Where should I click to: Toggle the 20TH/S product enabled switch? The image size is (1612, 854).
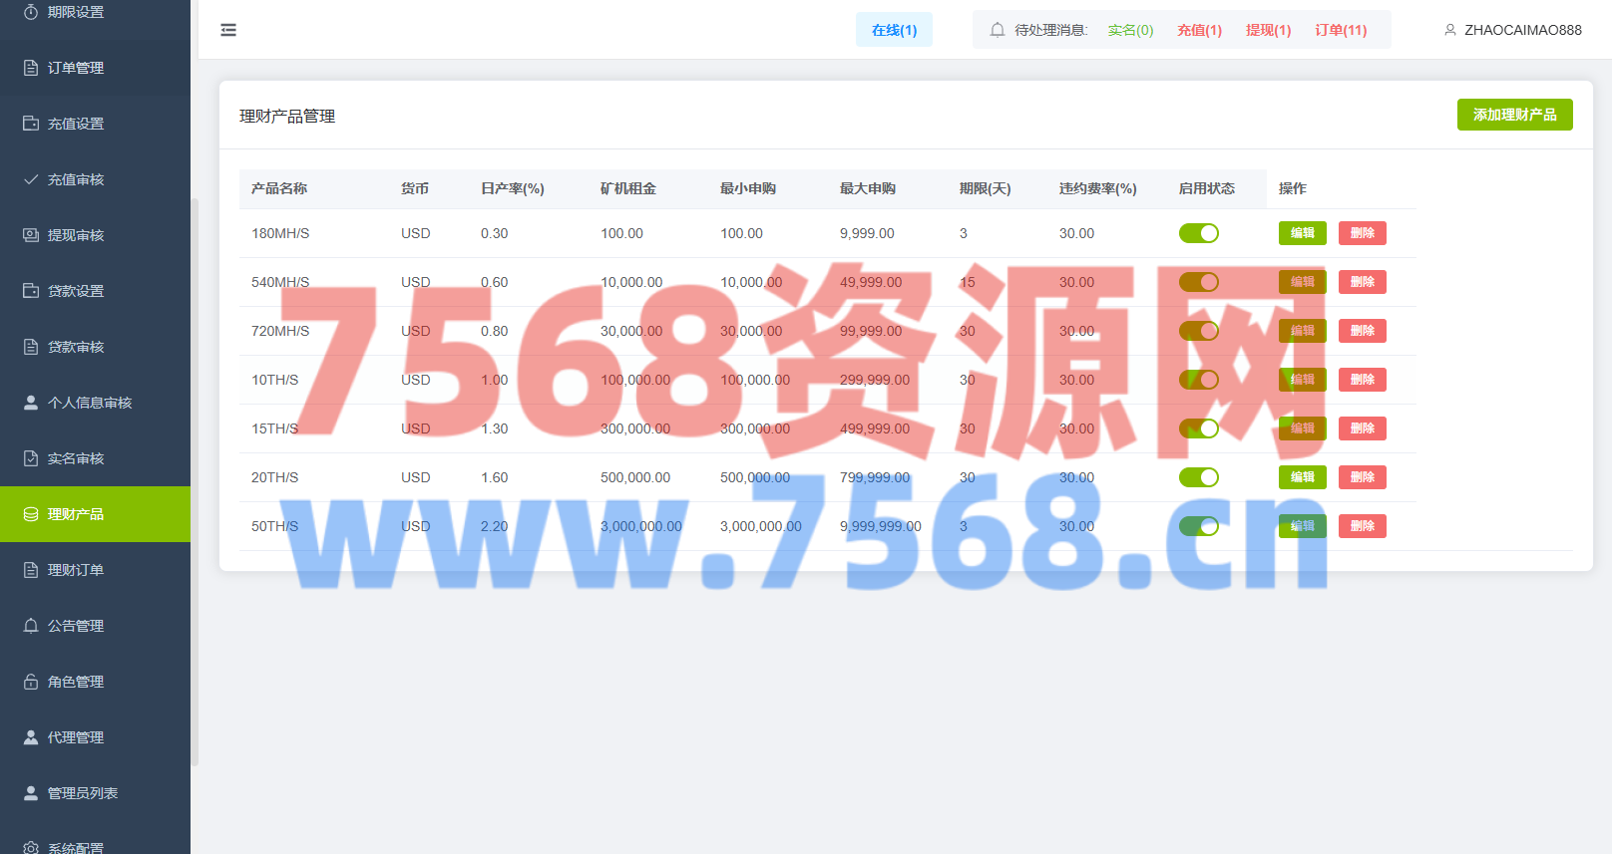click(x=1198, y=477)
